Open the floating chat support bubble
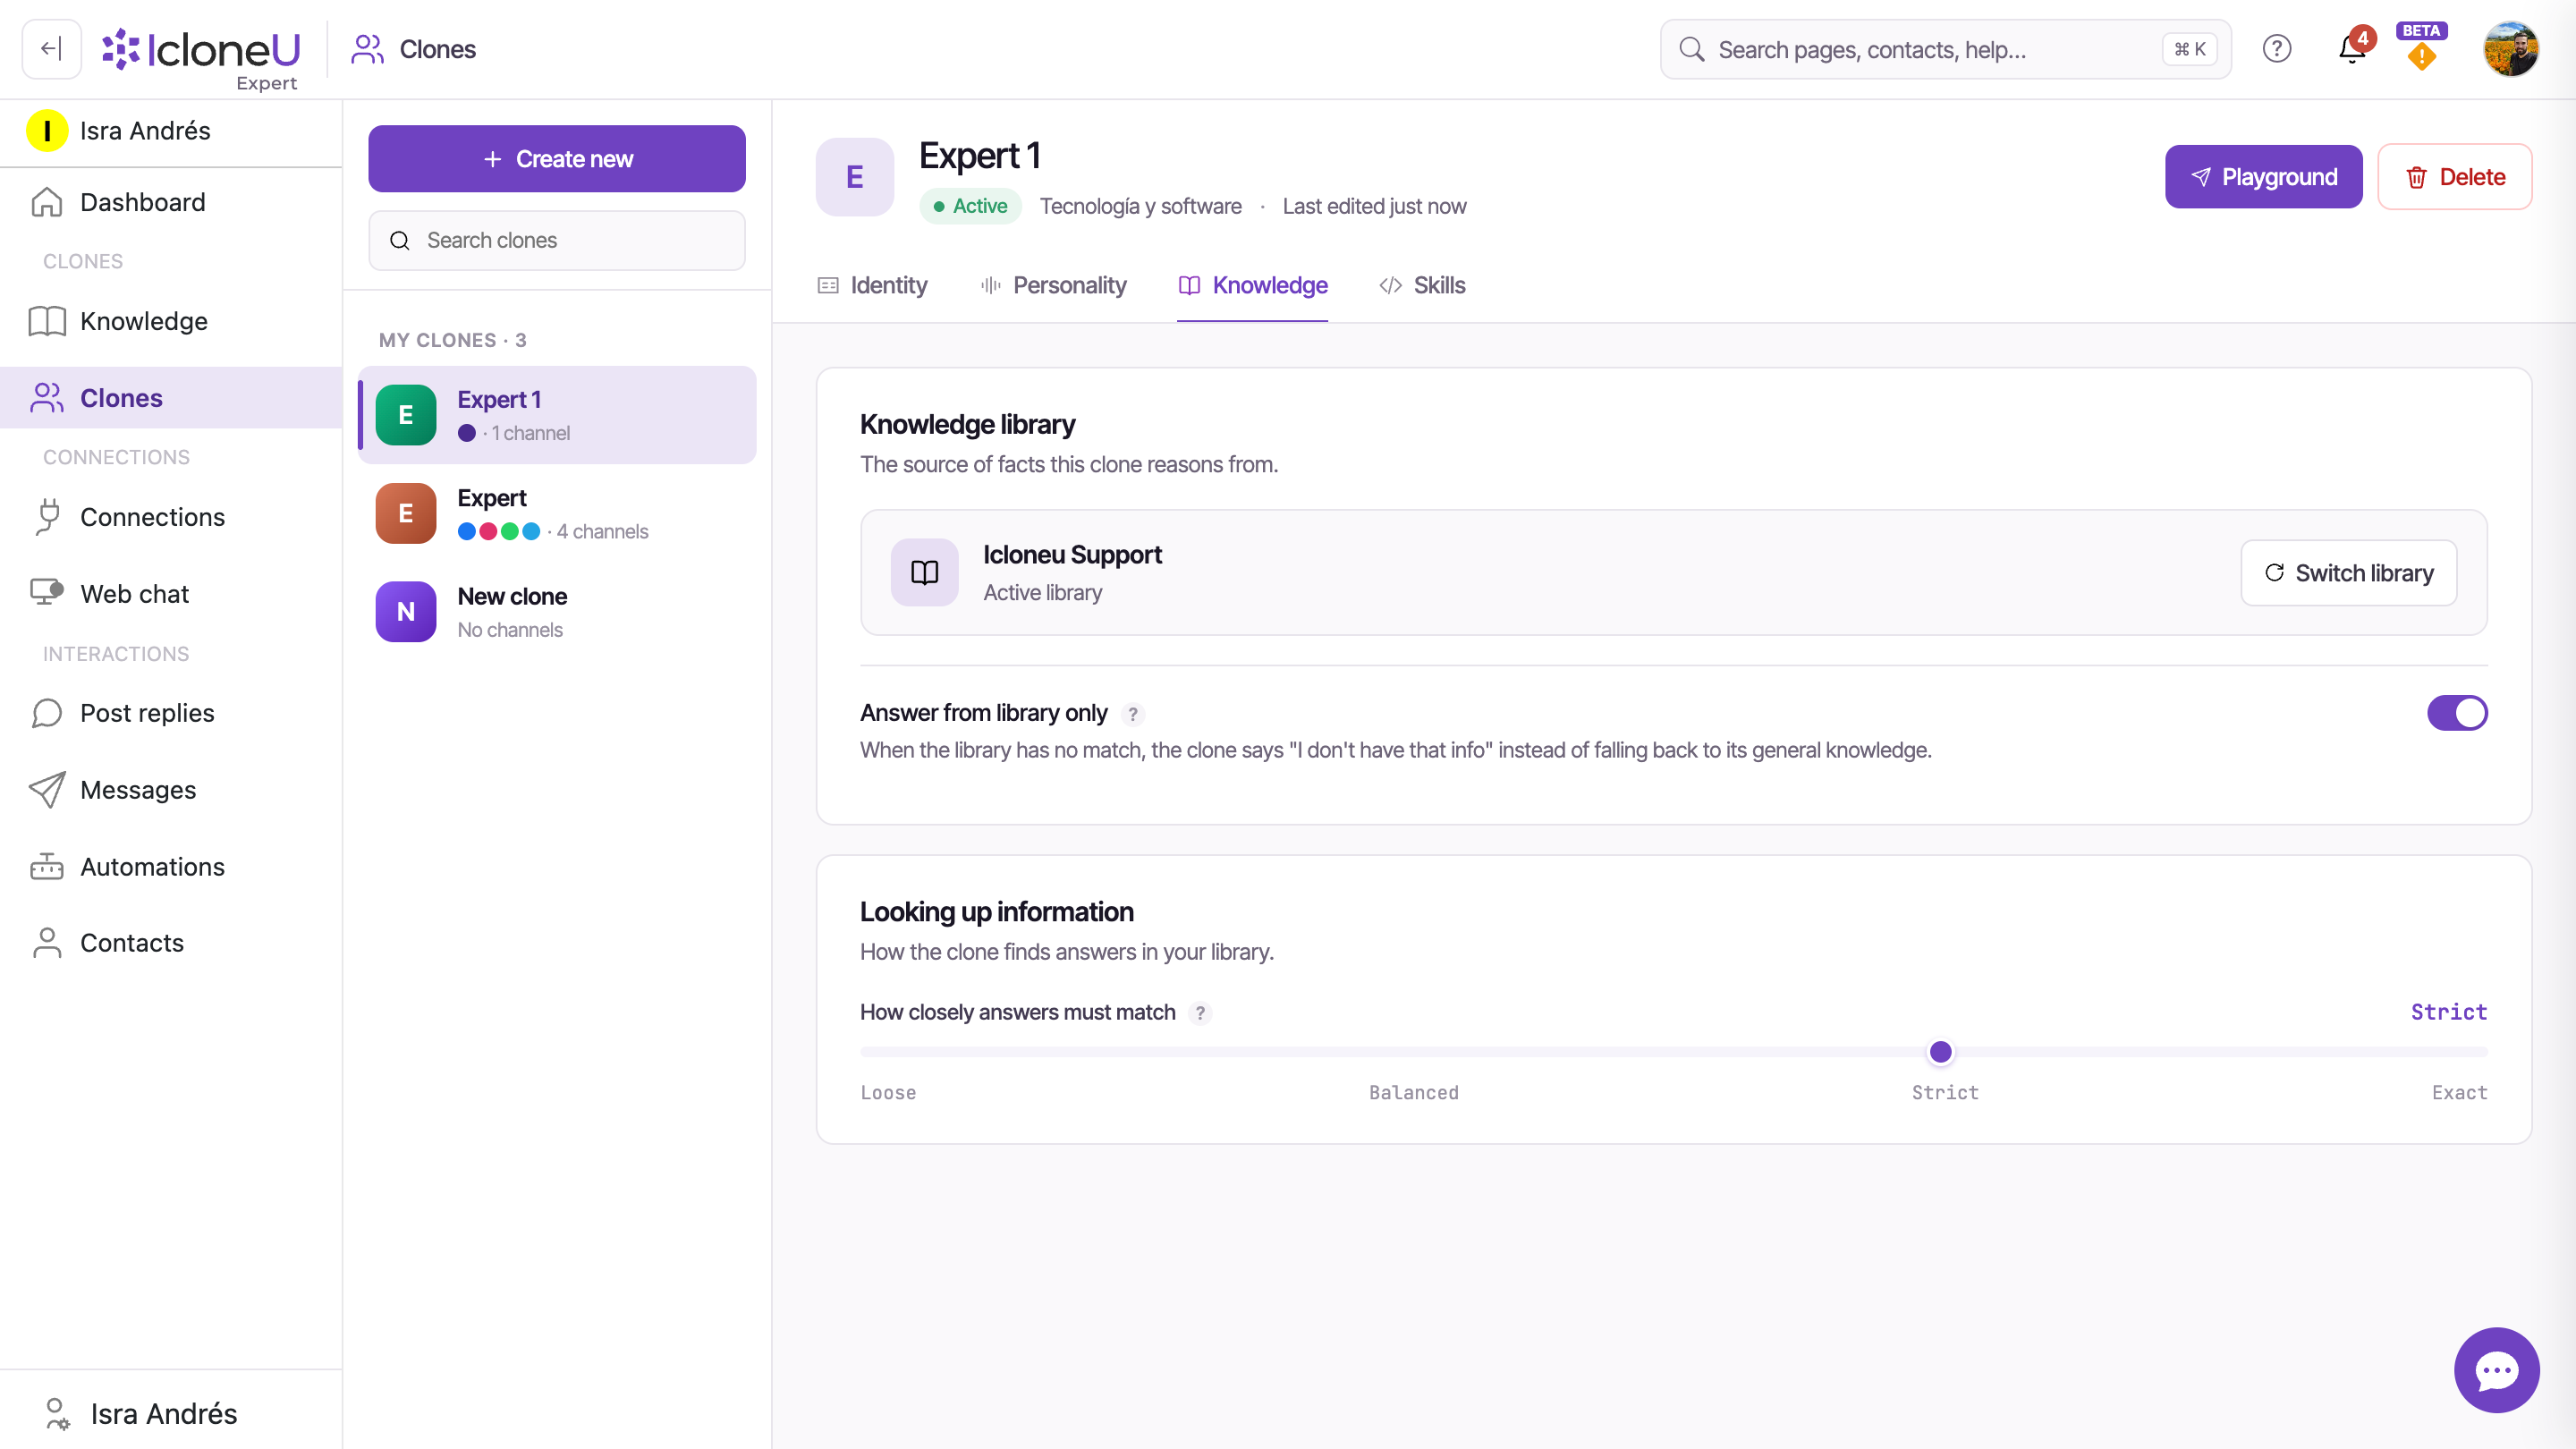 [x=2496, y=1370]
